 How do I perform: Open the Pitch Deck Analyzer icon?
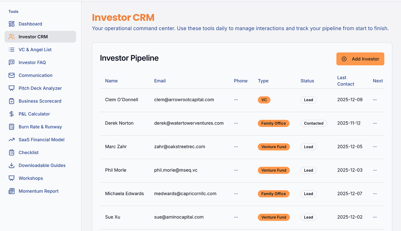(11, 88)
